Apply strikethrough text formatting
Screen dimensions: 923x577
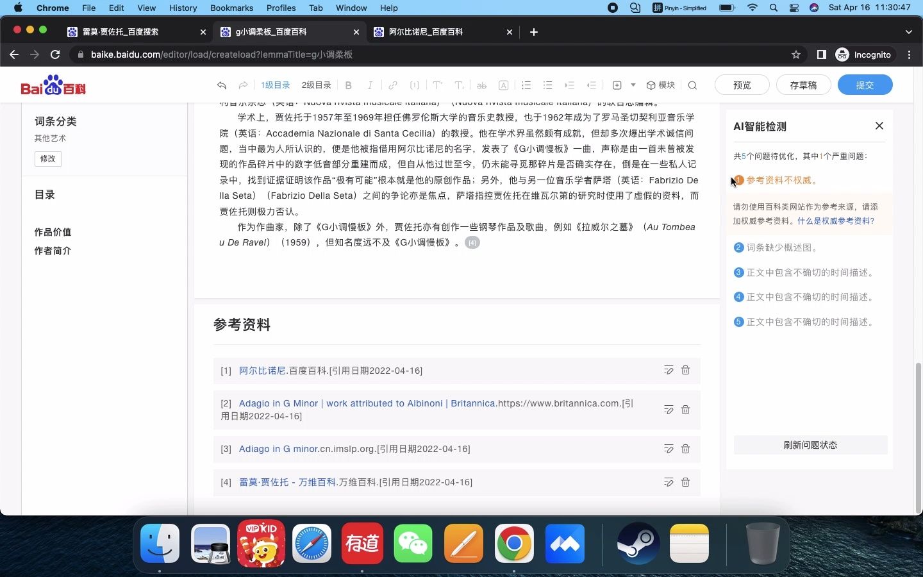[482, 85]
